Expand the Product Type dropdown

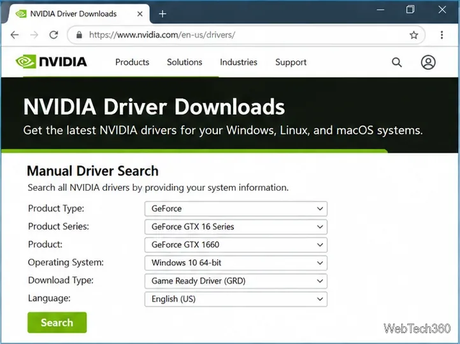point(236,209)
